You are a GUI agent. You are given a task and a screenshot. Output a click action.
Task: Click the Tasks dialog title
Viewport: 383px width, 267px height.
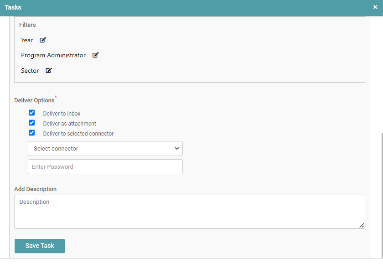pos(13,7)
